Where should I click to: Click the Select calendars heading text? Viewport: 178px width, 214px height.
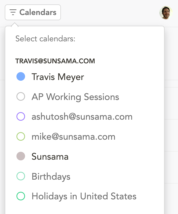(x=45, y=39)
